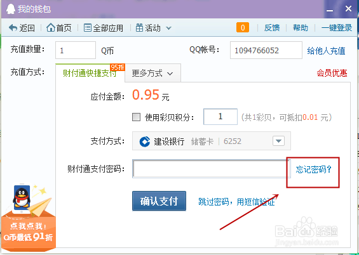
Task: Expand the 活动 dropdown arrow
Action: pyautogui.click(x=168, y=29)
